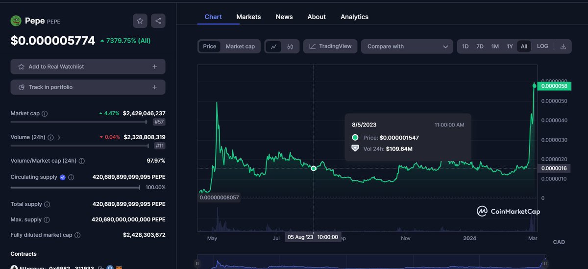Toggle LOG scale on chart
Screen dimensions: 588x269
click(x=542, y=46)
